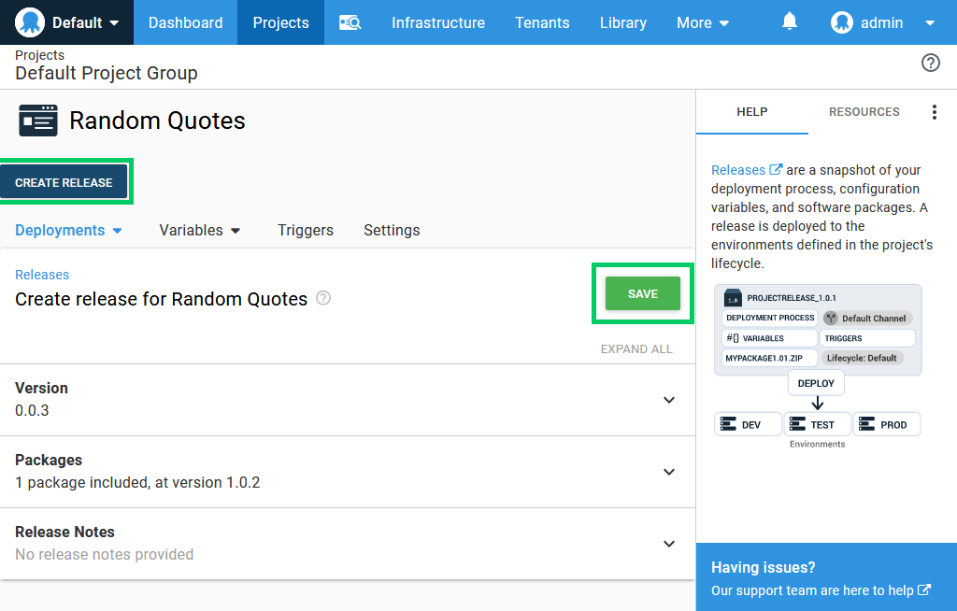This screenshot has width=957, height=611.
Task: Click the Random Quotes project logo icon
Action: coord(37,121)
